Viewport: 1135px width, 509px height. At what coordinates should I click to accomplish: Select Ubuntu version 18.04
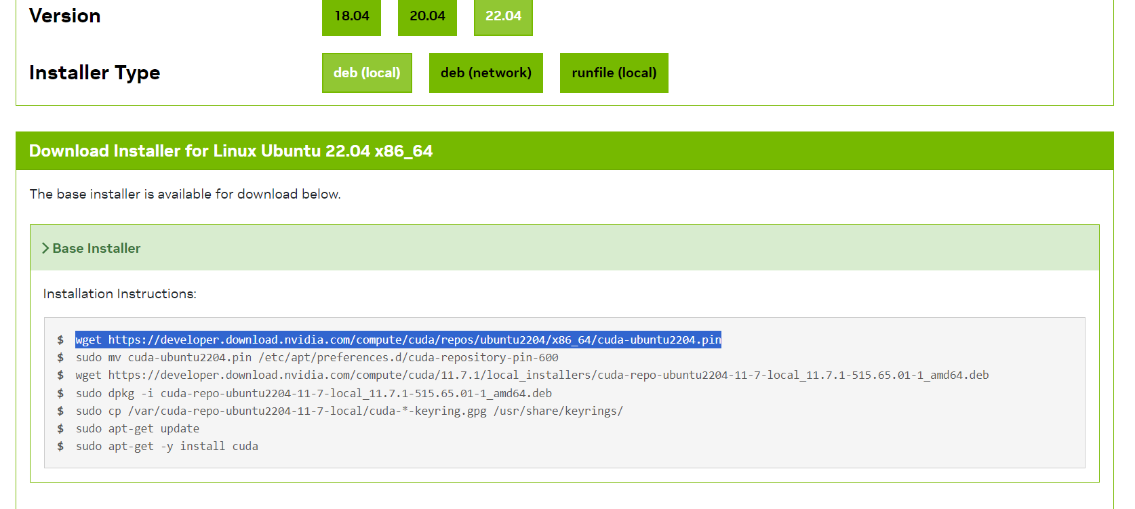(351, 16)
